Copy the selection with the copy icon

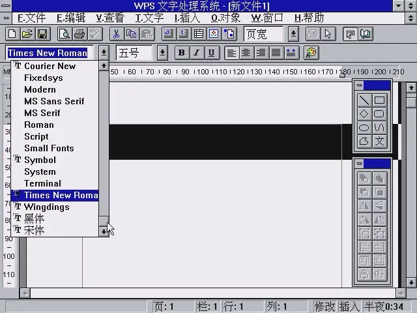tap(132, 34)
